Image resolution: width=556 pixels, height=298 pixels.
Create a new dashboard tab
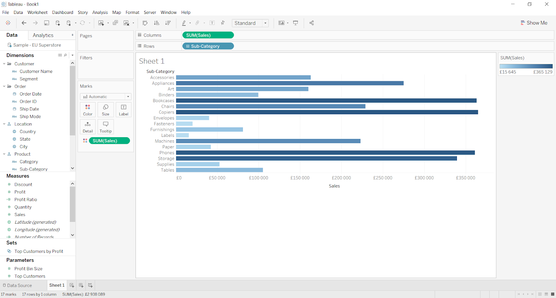(81, 285)
